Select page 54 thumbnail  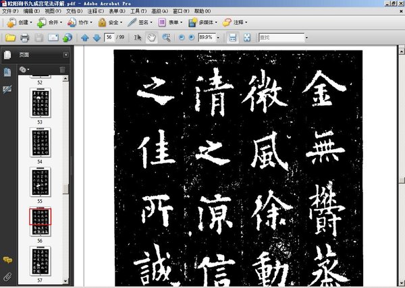[40, 142]
